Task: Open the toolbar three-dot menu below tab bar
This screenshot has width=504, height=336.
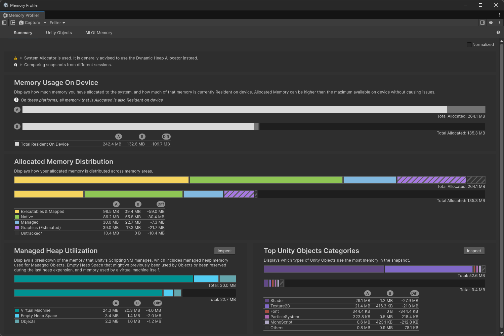Action: [499, 23]
